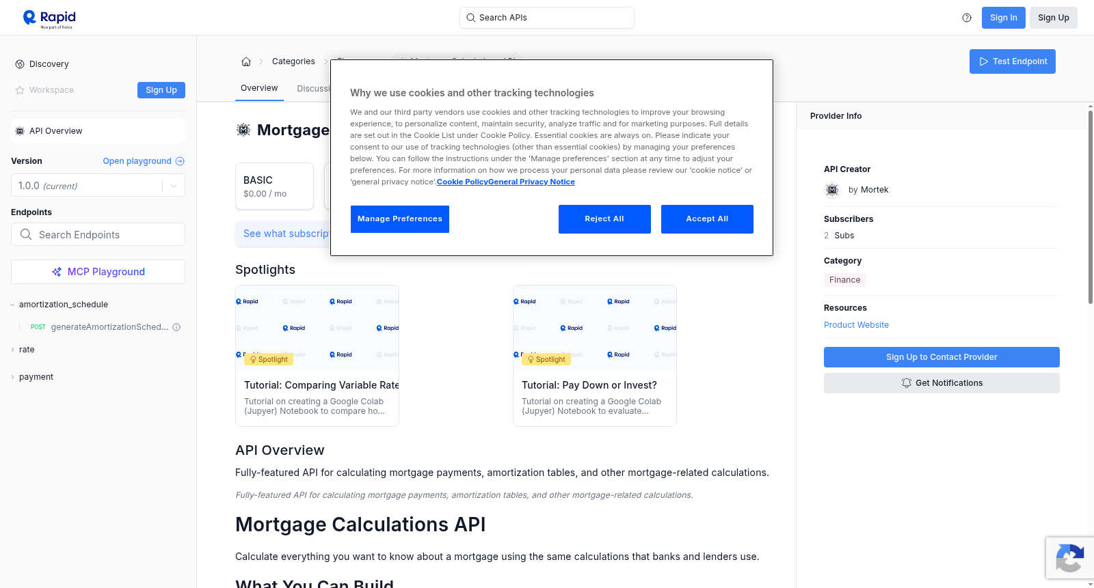
Task: Click the play icon in Test Endpoint
Action: pyautogui.click(x=984, y=61)
